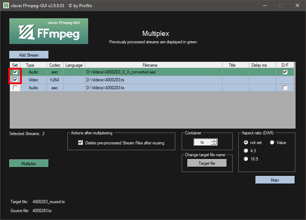This screenshot has width=306, height=220.
Task: Return to Main screen button
Action: click(x=275, y=180)
